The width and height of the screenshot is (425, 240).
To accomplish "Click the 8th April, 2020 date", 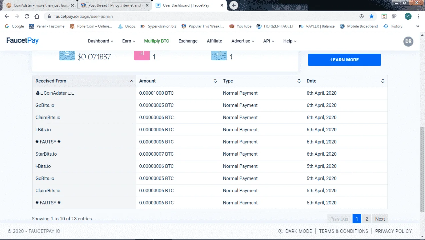I will (x=322, y=93).
